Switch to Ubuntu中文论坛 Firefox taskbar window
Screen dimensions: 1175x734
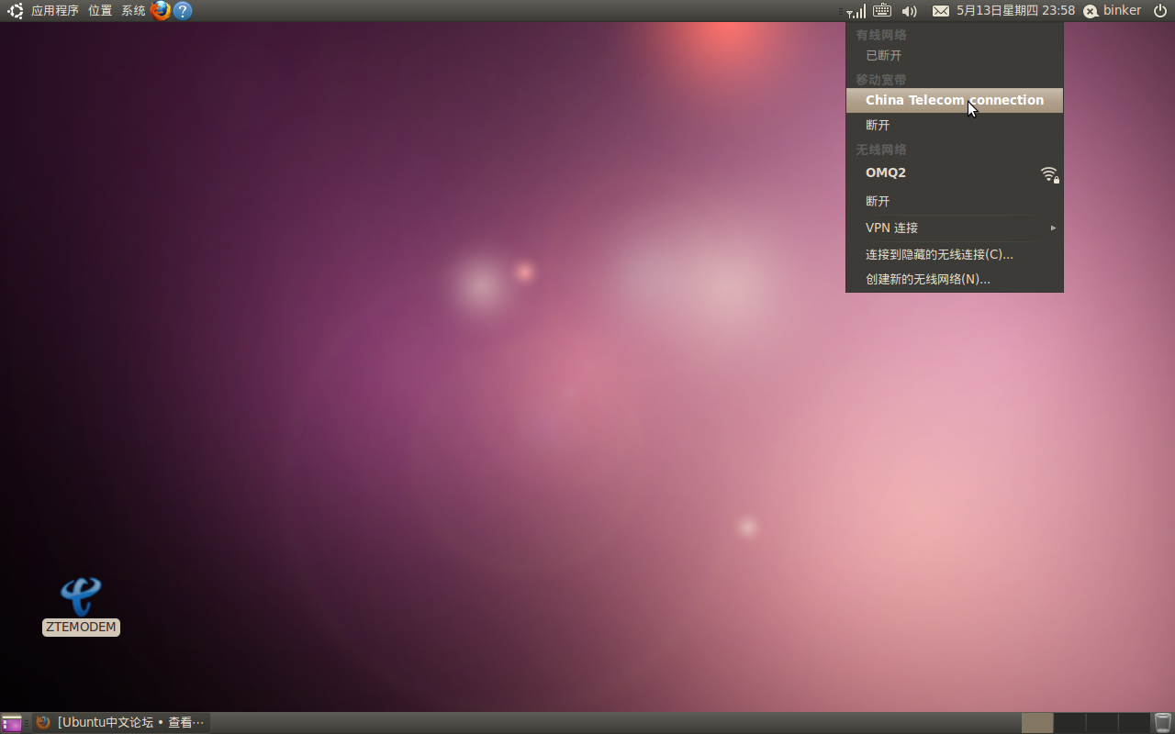[121, 723]
